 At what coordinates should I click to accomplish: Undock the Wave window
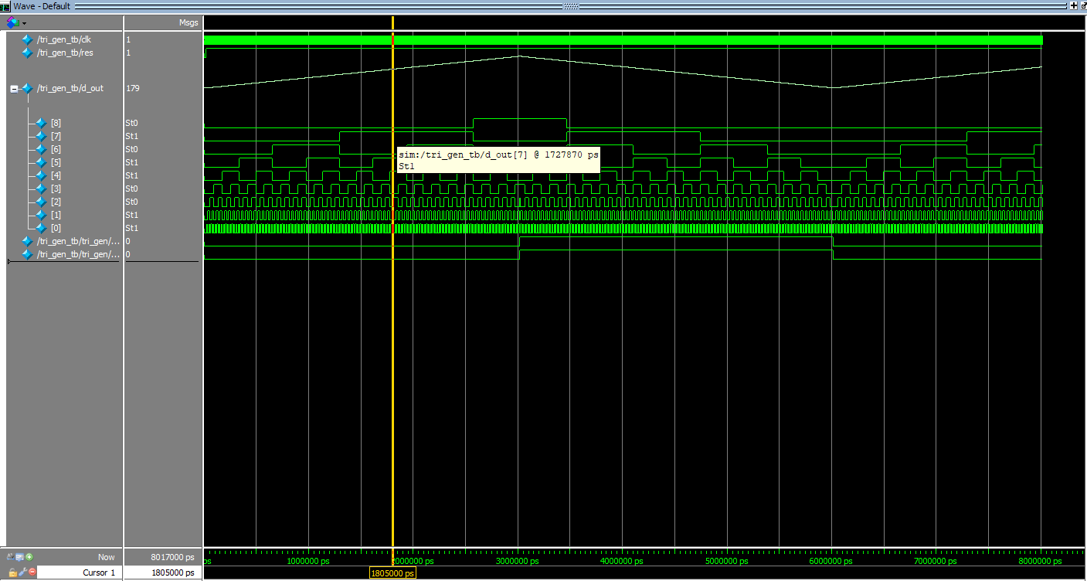pos(1082,5)
